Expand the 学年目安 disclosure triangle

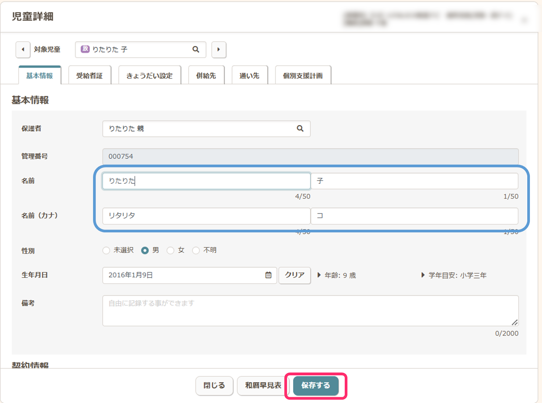pyautogui.click(x=423, y=275)
